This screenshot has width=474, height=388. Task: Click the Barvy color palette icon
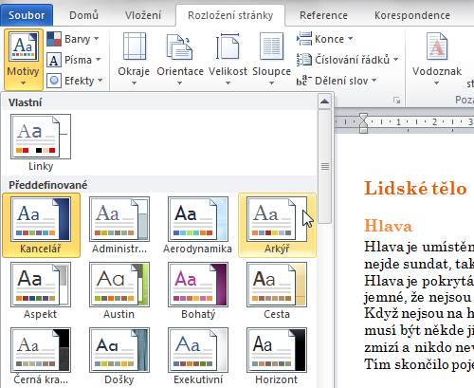click(x=54, y=39)
